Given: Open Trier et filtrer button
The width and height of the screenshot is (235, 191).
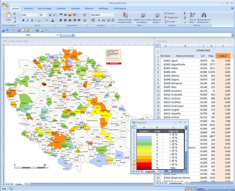Looking at the screenshot, I should [192, 18].
